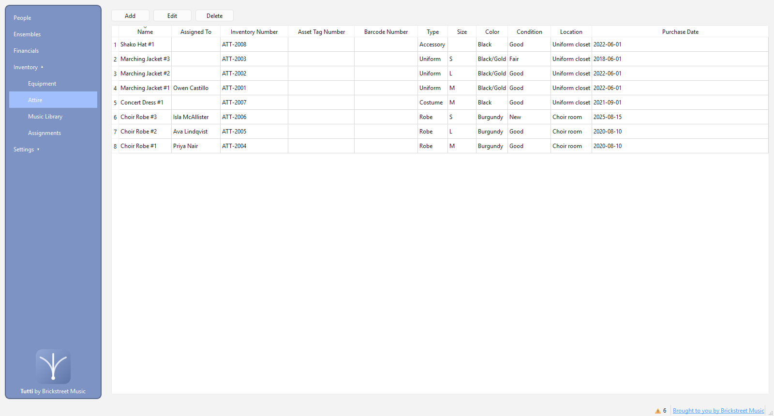Click the purchase date 2021-09-01
This screenshot has height=416, width=774.
(x=680, y=103)
